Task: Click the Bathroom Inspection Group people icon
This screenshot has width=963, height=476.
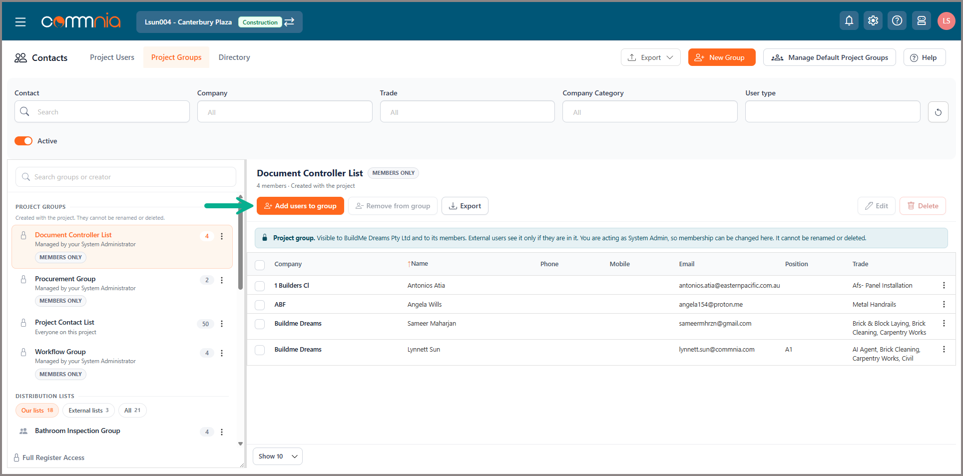Action: click(23, 431)
